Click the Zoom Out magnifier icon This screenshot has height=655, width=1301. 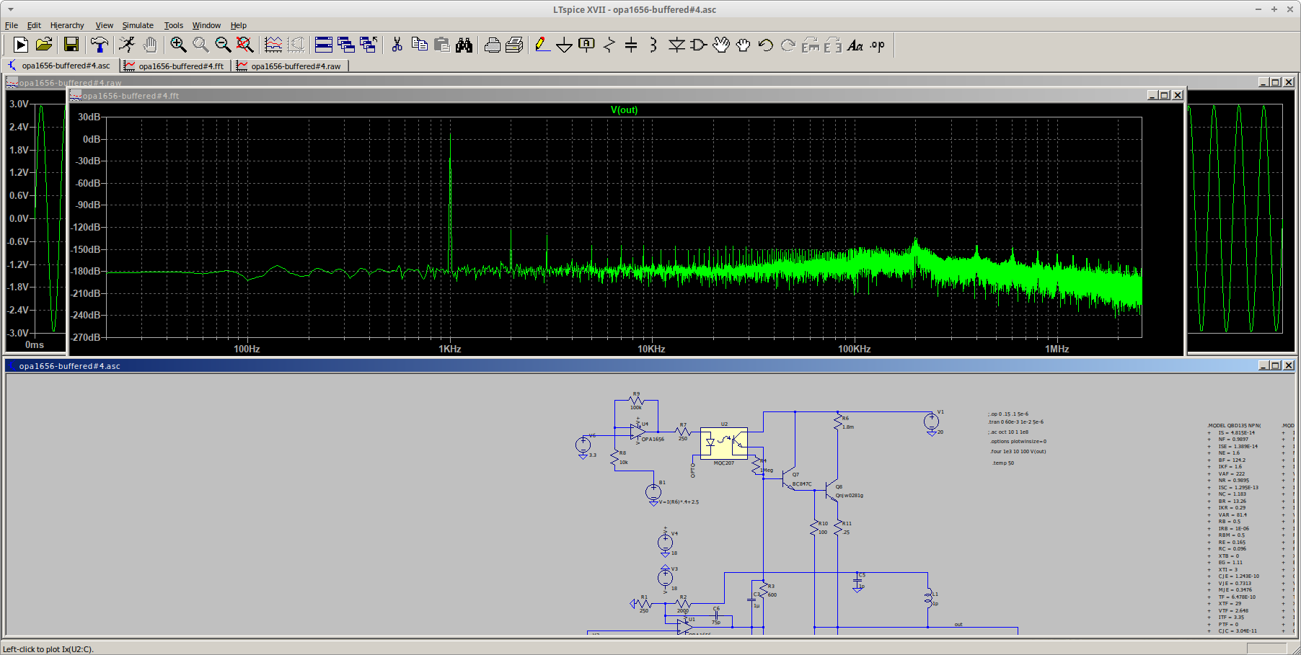click(223, 45)
